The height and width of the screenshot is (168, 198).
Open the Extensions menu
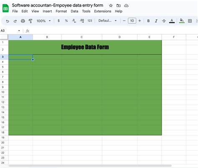103,11
